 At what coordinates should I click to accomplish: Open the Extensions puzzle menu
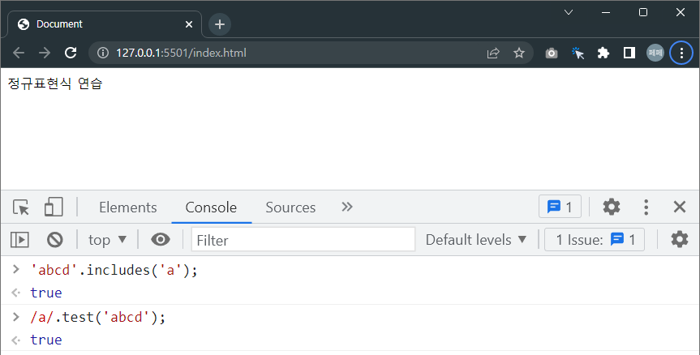click(x=603, y=53)
